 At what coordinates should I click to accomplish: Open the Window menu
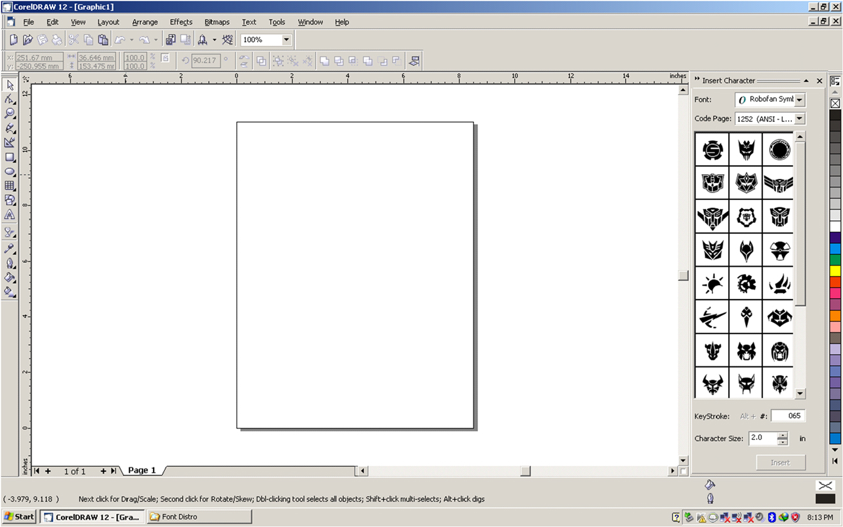pos(311,22)
